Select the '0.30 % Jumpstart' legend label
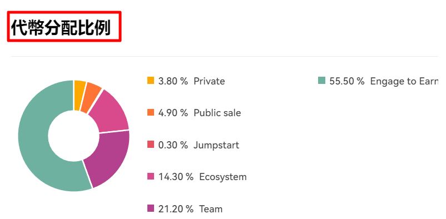Image resolution: width=446 pixels, height=219 pixels. pos(199,145)
